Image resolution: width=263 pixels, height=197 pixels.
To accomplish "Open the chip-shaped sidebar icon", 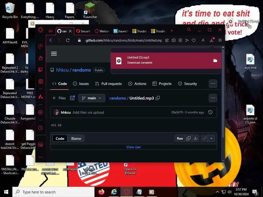I will tap(41, 81).
